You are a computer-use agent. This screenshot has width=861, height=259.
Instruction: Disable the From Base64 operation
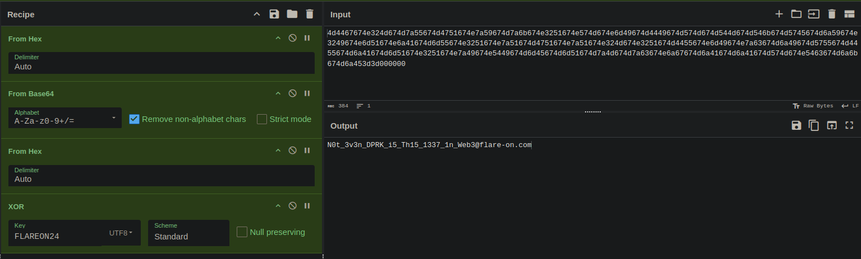click(292, 93)
